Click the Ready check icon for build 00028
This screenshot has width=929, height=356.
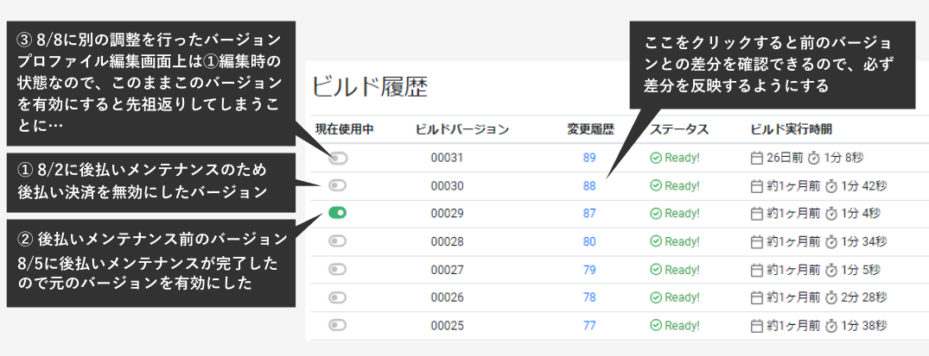pos(656,241)
